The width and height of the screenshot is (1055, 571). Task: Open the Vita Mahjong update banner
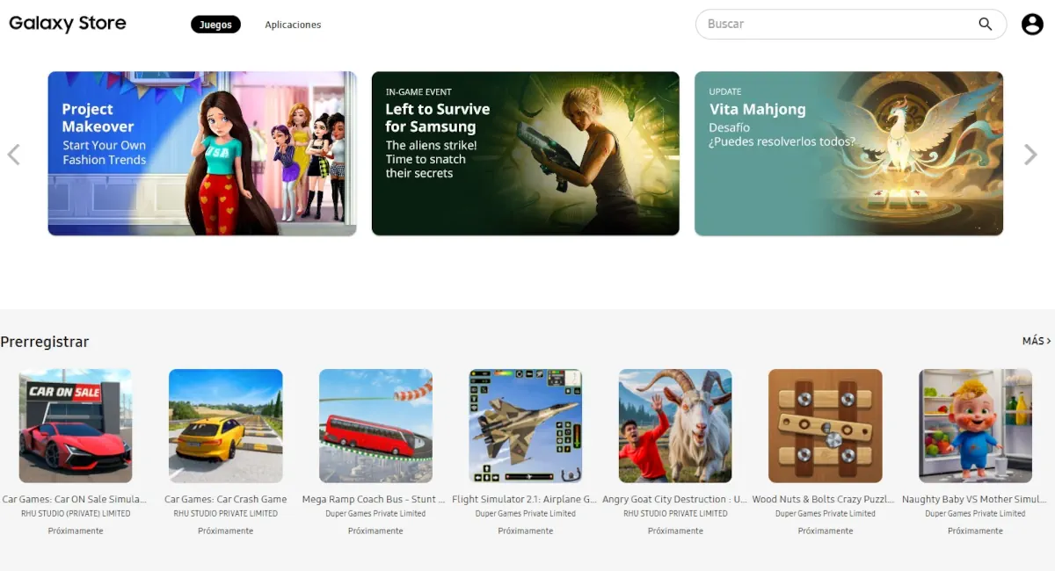848,154
